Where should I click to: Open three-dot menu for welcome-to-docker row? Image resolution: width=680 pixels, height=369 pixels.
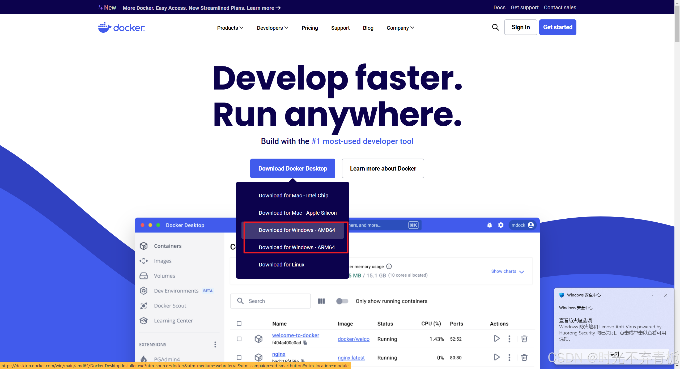tap(509, 339)
